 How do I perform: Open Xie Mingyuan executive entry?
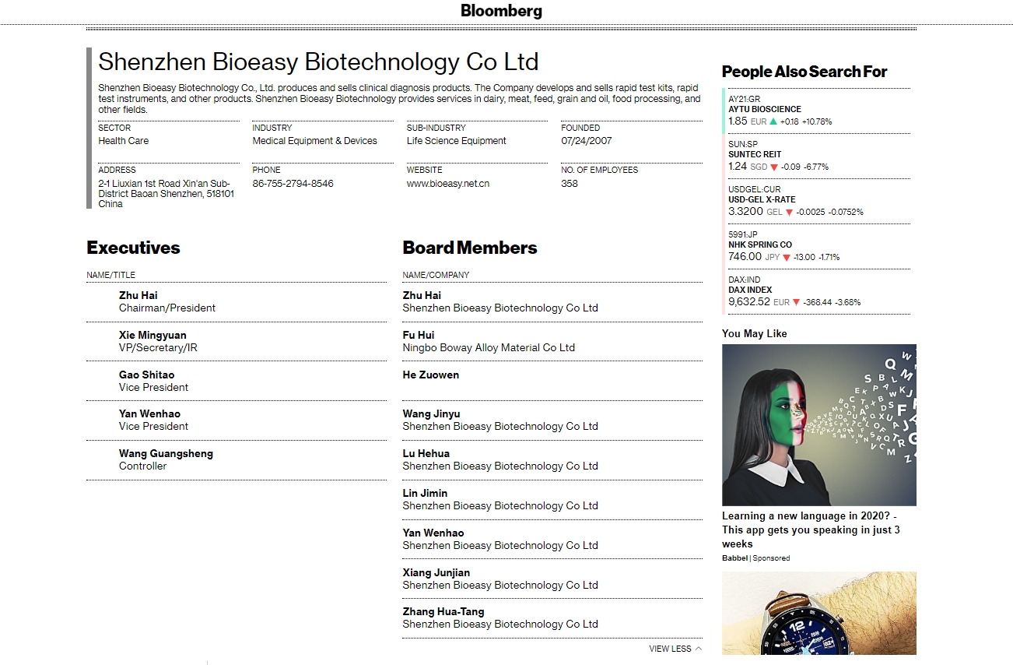tap(152, 336)
